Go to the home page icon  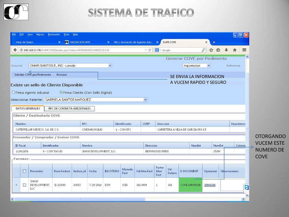[235, 50]
